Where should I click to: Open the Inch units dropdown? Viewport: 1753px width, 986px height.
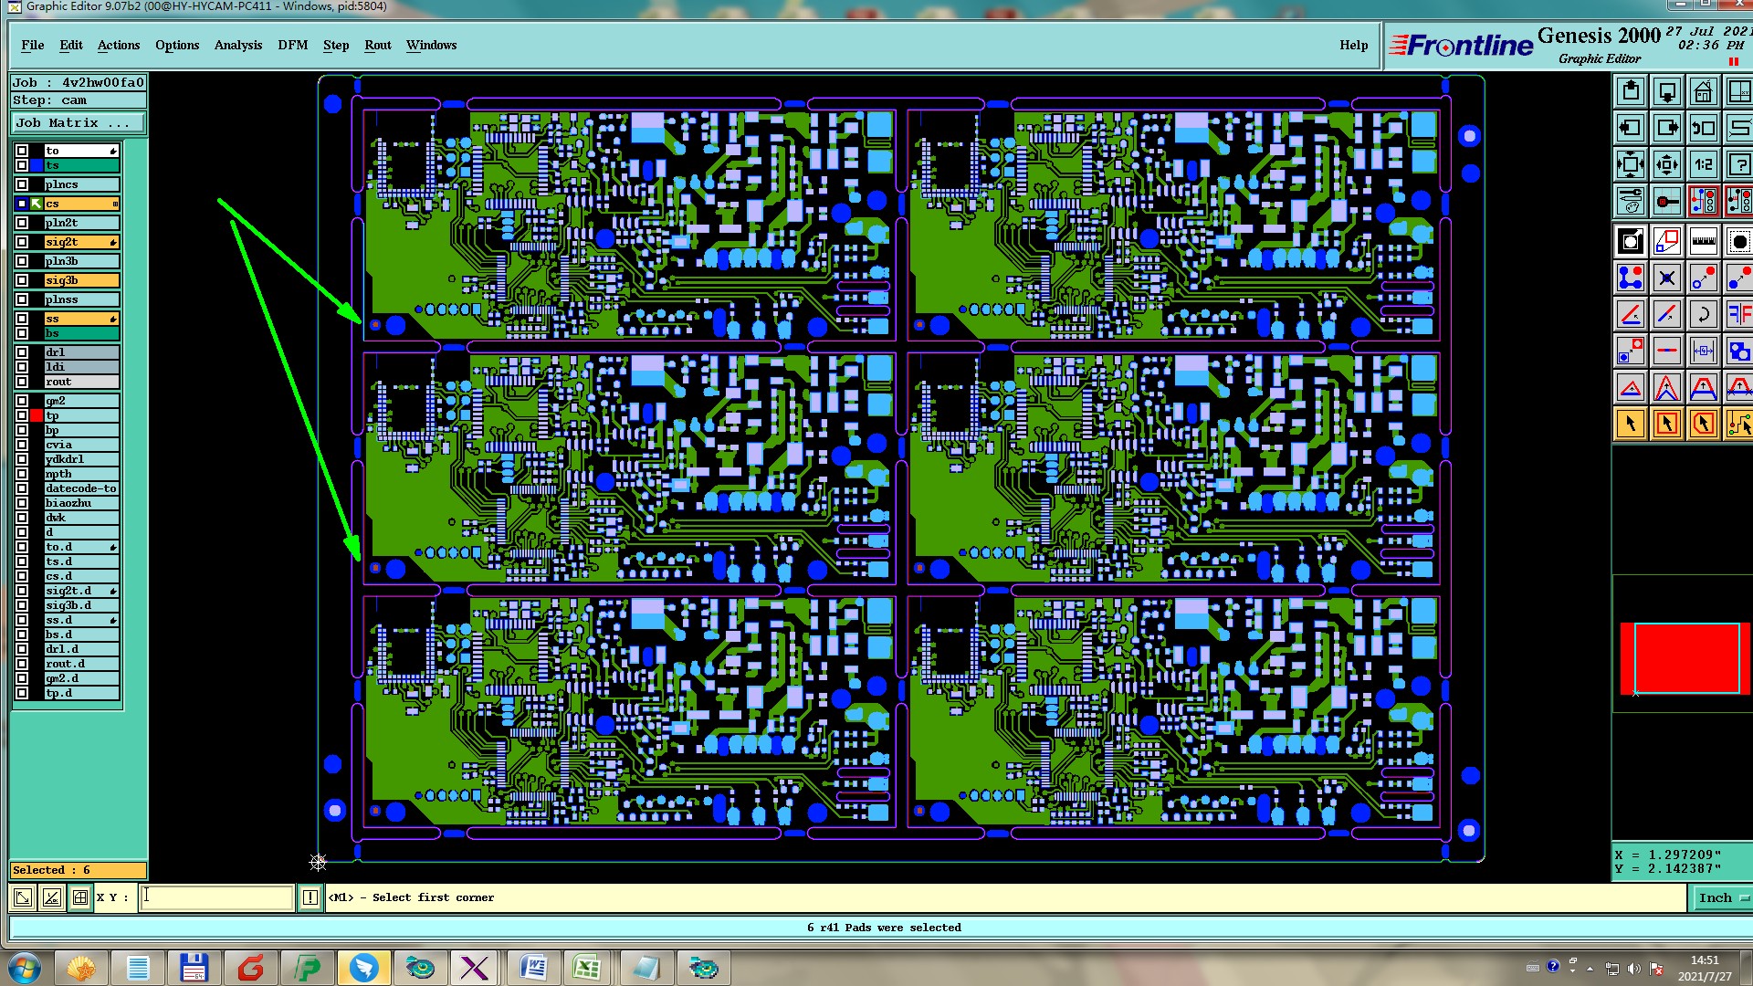point(1721,897)
